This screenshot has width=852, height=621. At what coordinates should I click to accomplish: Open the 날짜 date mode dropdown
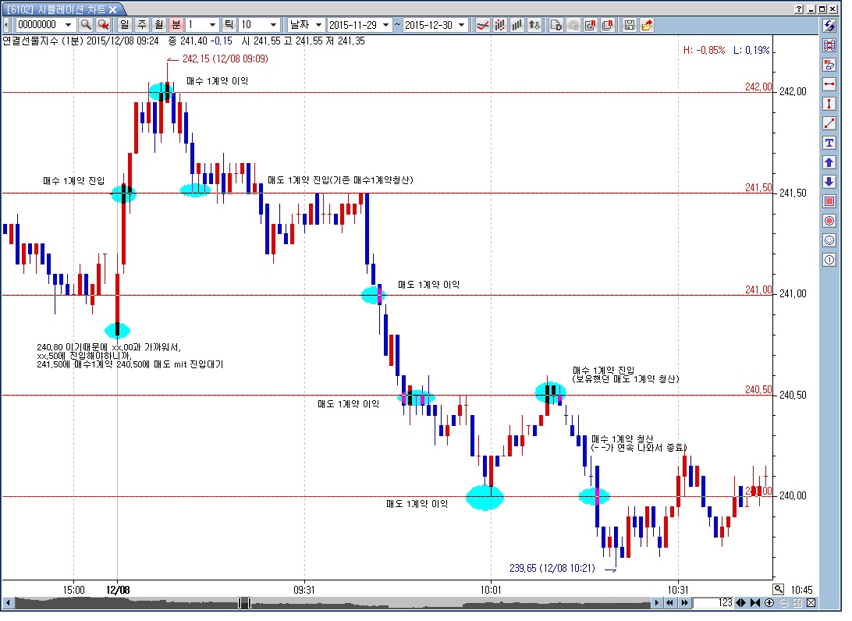(x=318, y=25)
